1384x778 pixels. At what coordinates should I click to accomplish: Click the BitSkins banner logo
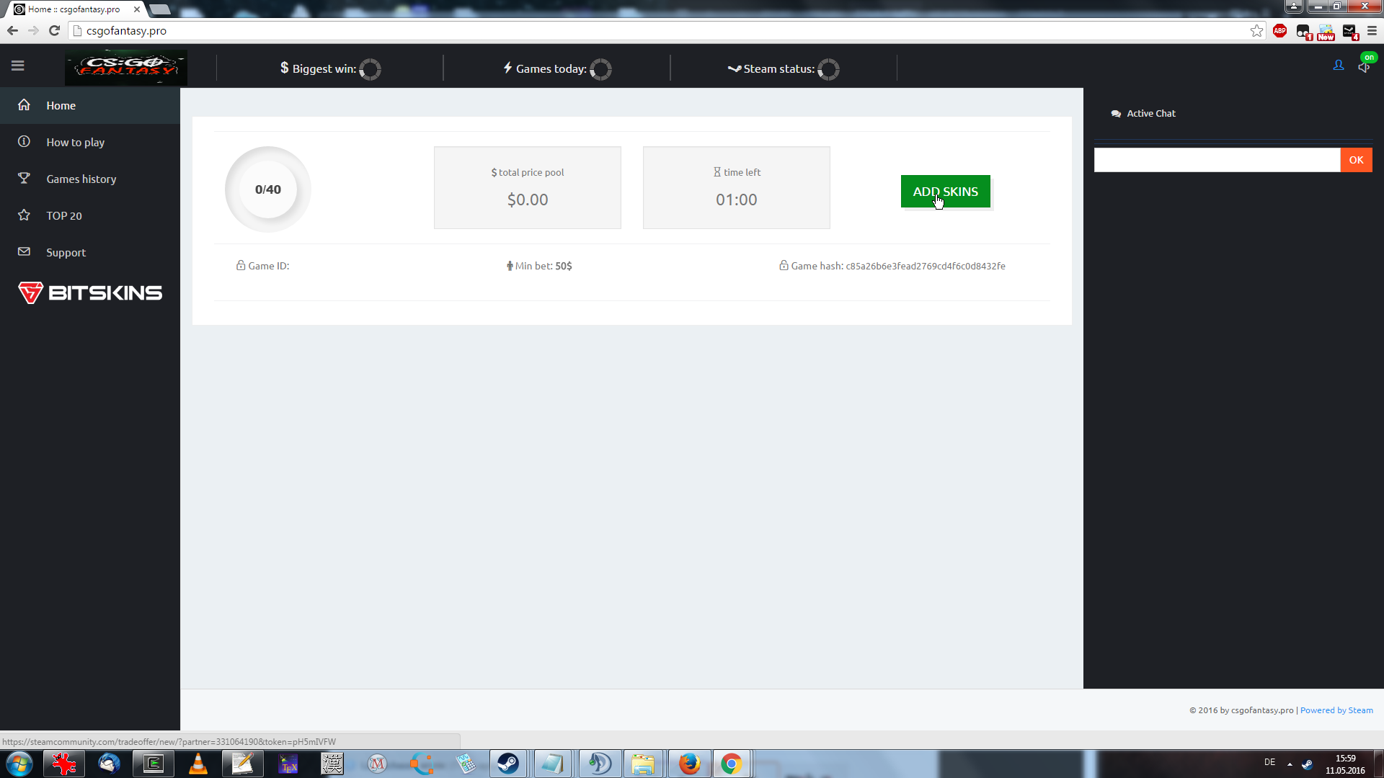[90, 292]
